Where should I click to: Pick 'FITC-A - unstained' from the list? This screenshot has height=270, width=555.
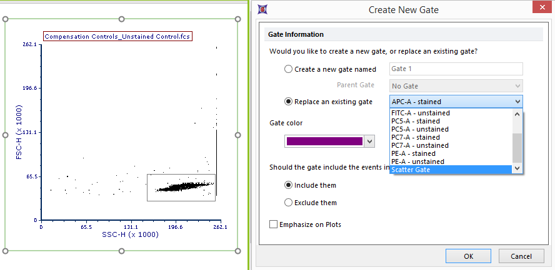tap(421, 113)
